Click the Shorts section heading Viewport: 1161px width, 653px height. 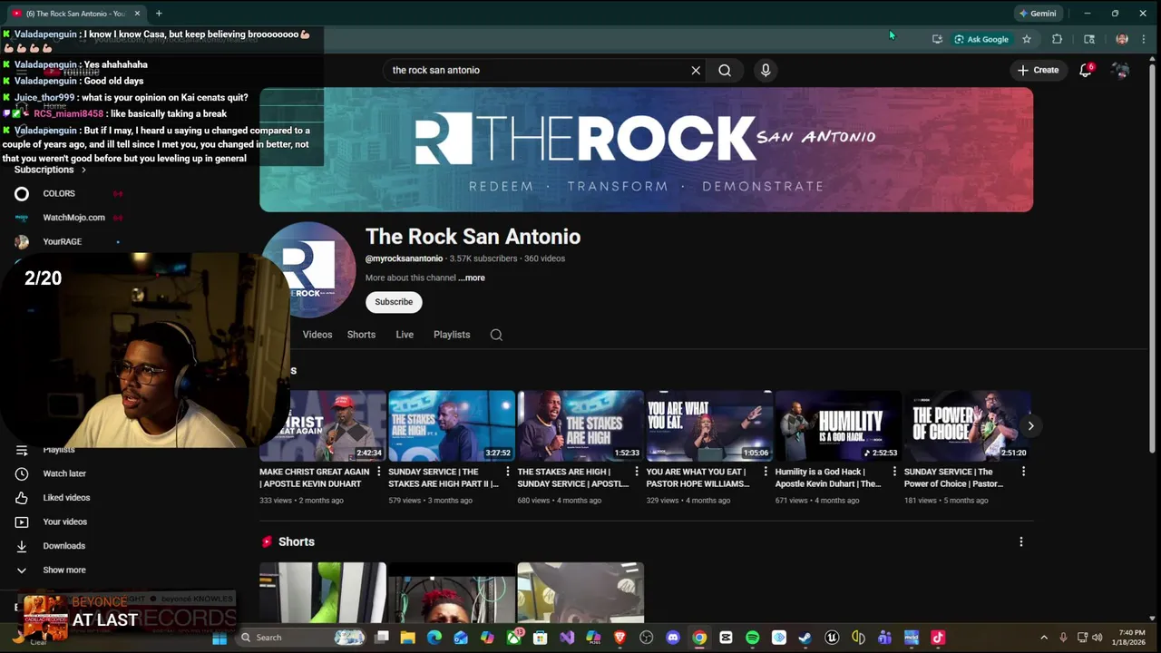pyautogui.click(x=297, y=541)
